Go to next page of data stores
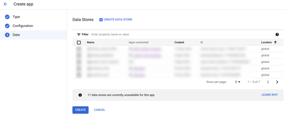The width and height of the screenshot is (286, 125). pyautogui.click(x=277, y=82)
